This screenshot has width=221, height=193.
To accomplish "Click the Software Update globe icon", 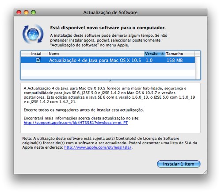I will pyautogui.click(x=33, y=34).
